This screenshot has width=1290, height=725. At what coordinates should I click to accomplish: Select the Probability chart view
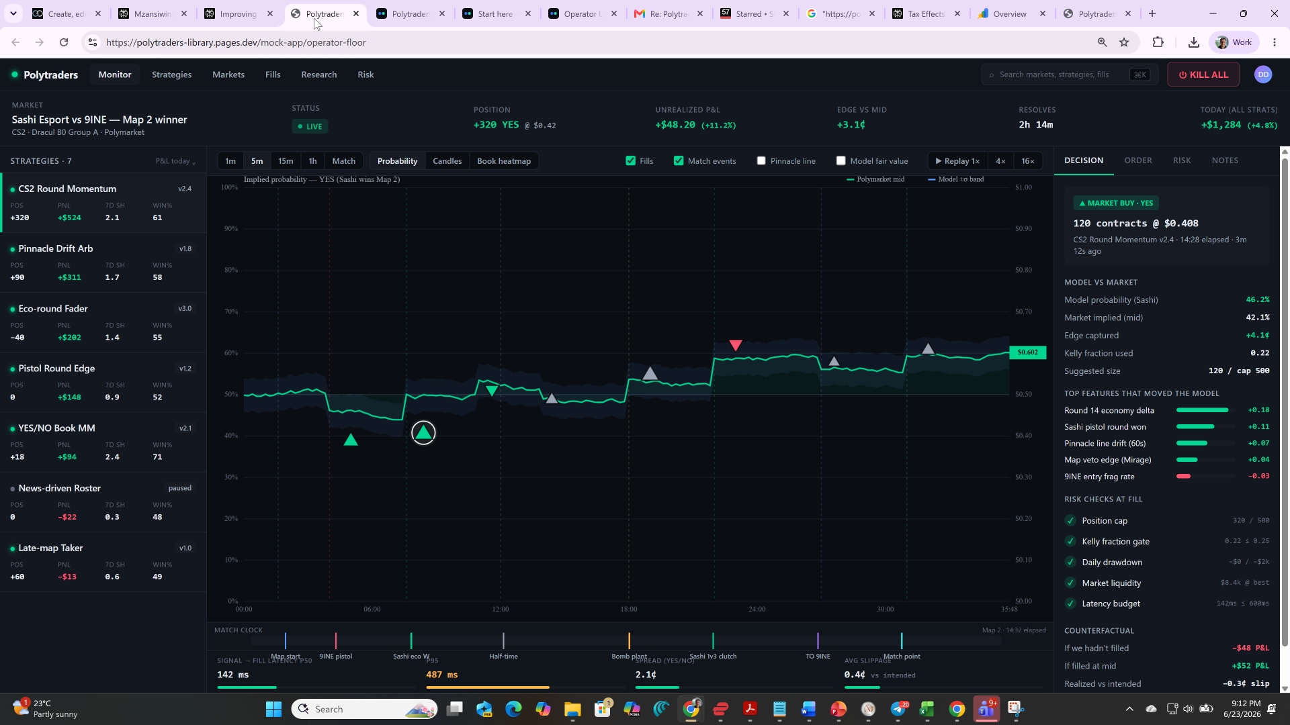(x=397, y=161)
